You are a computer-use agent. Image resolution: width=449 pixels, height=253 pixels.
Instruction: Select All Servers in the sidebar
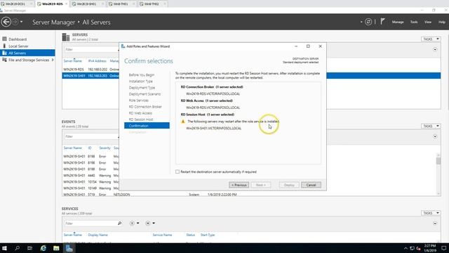coord(27,53)
